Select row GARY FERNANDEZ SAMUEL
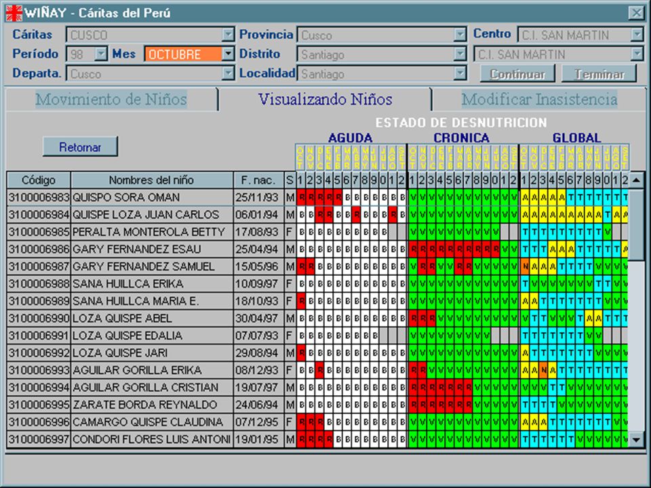 tap(317, 266)
